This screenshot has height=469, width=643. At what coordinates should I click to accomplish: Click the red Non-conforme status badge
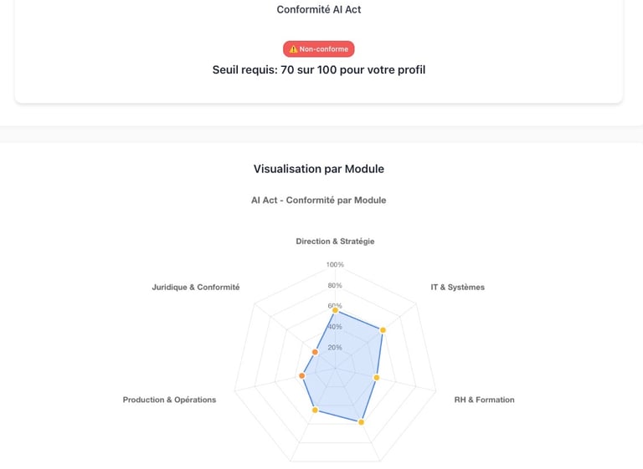318,49
